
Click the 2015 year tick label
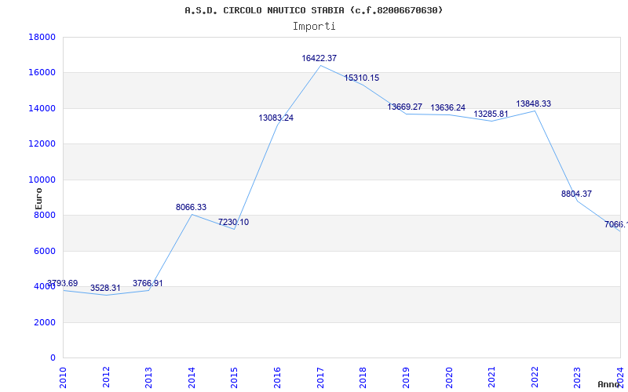click(x=235, y=377)
